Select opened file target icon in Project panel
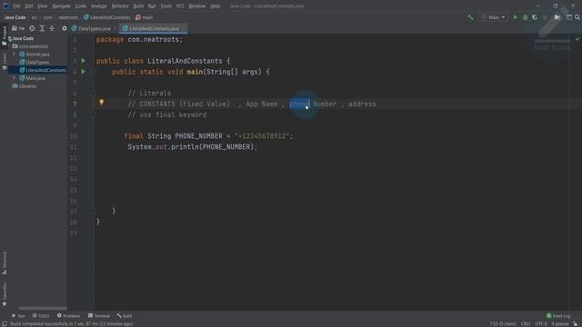Image resolution: width=582 pixels, height=327 pixels. (33, 28)
